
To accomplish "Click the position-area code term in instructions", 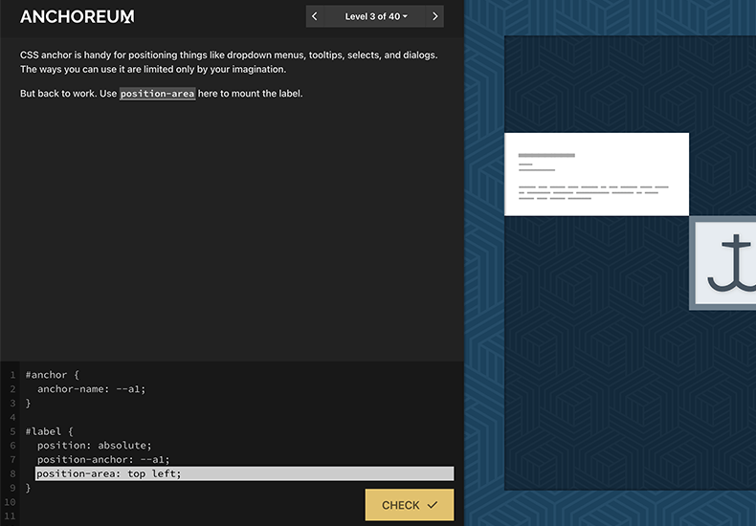I will click(x=157, y=94).
